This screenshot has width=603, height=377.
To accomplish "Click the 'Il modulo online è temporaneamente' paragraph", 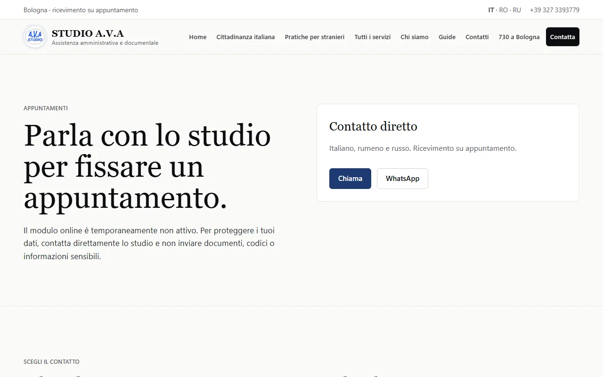I will [149, 244].
